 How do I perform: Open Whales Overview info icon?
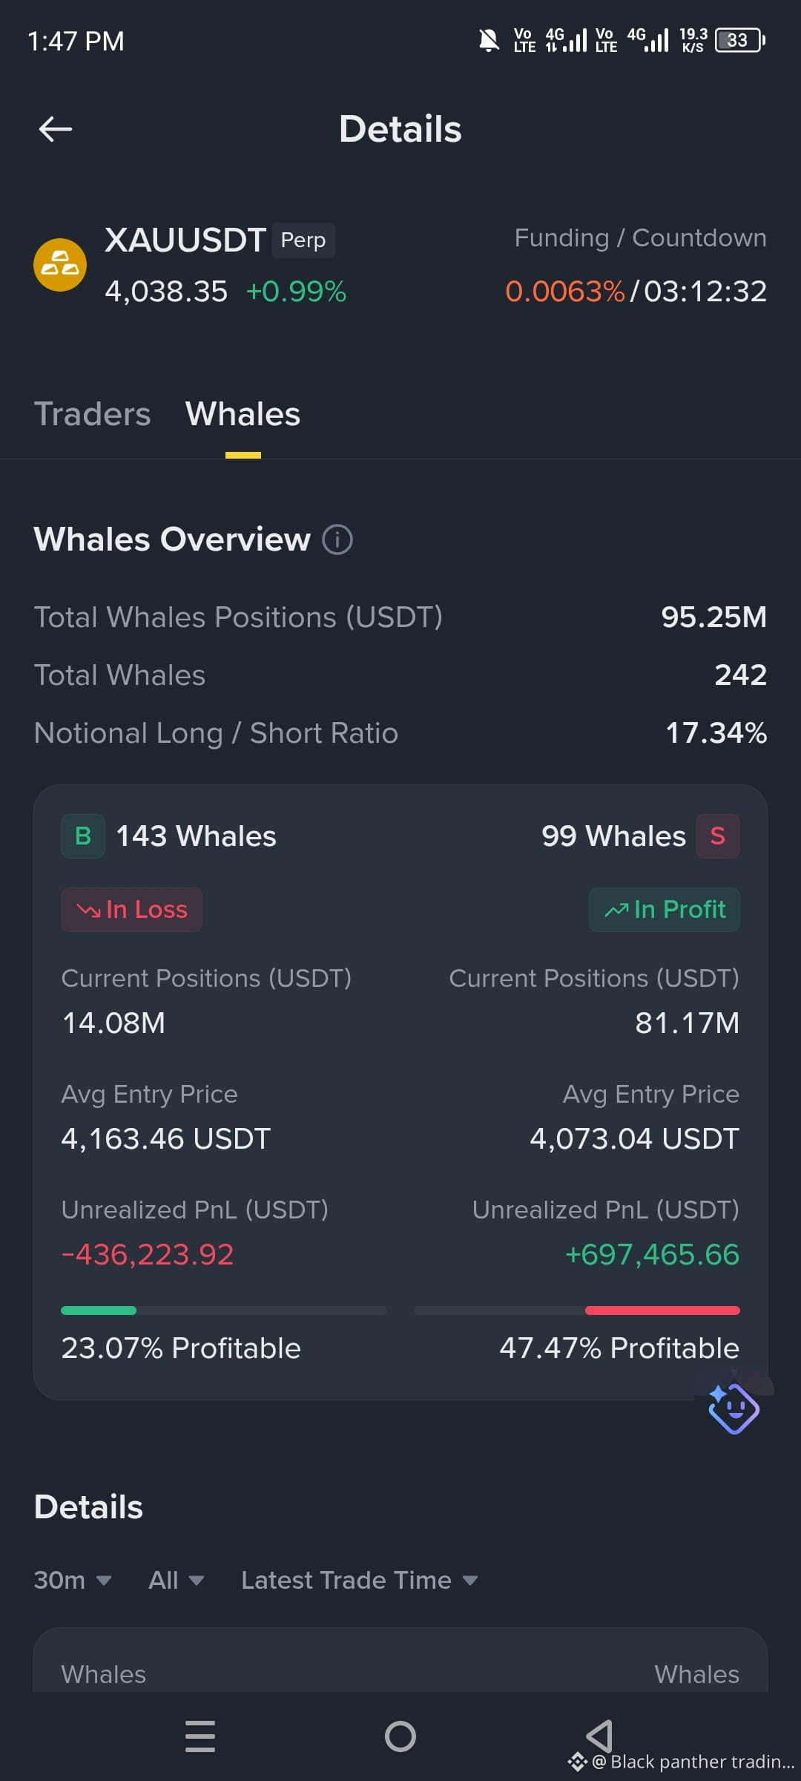(337, 539)
